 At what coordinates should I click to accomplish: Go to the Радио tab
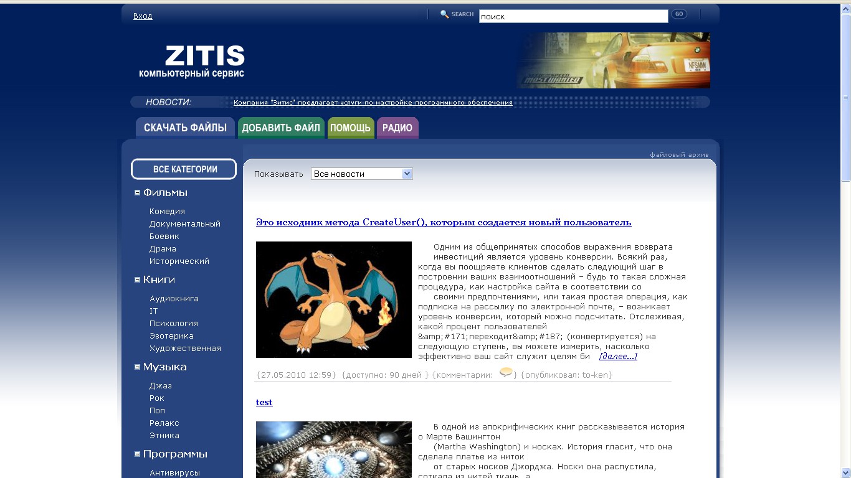point(397,128)
